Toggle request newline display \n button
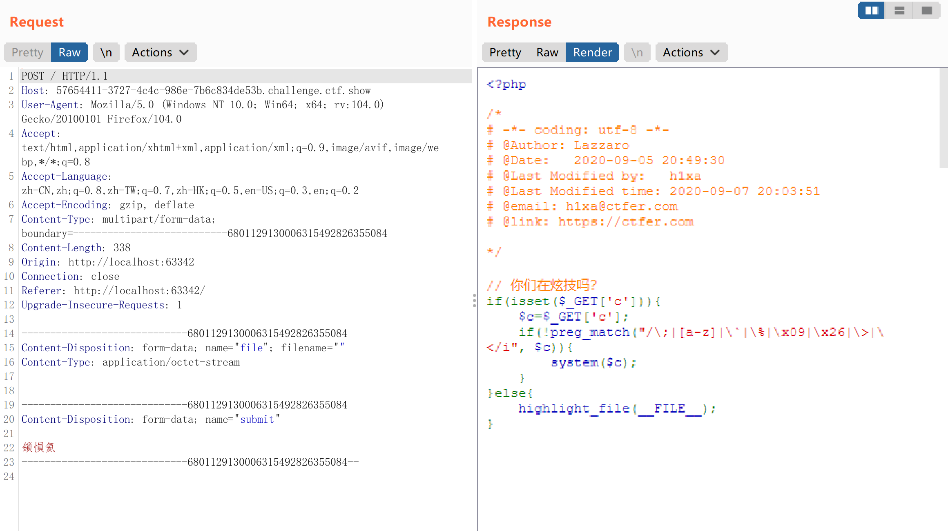This screenshot has height=531, width=948. pyautogui.click(x=106, y=52)
